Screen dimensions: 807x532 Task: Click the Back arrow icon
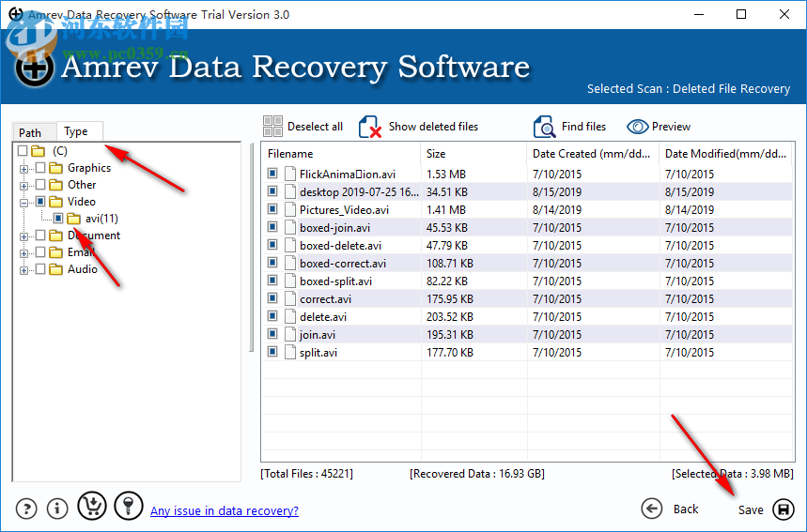[652, 509]
